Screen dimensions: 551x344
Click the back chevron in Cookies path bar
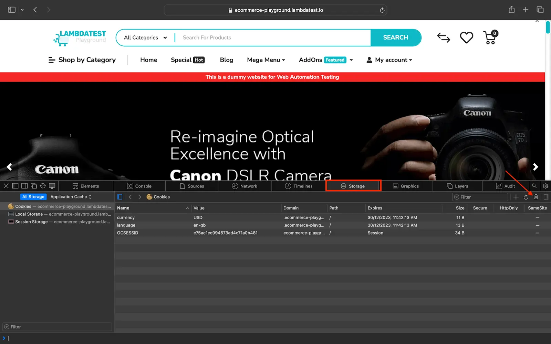(130, 197)
